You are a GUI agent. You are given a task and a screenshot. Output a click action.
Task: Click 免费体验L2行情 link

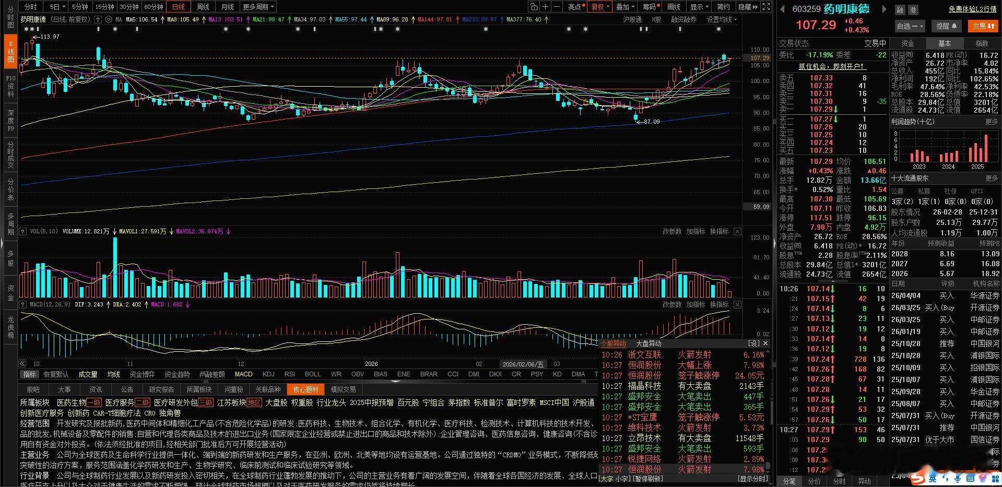973,9
